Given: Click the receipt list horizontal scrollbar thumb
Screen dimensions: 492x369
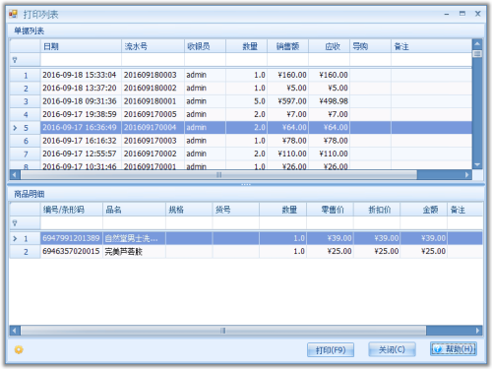Looking at the screenshot, I should click(x=218, y=175).
